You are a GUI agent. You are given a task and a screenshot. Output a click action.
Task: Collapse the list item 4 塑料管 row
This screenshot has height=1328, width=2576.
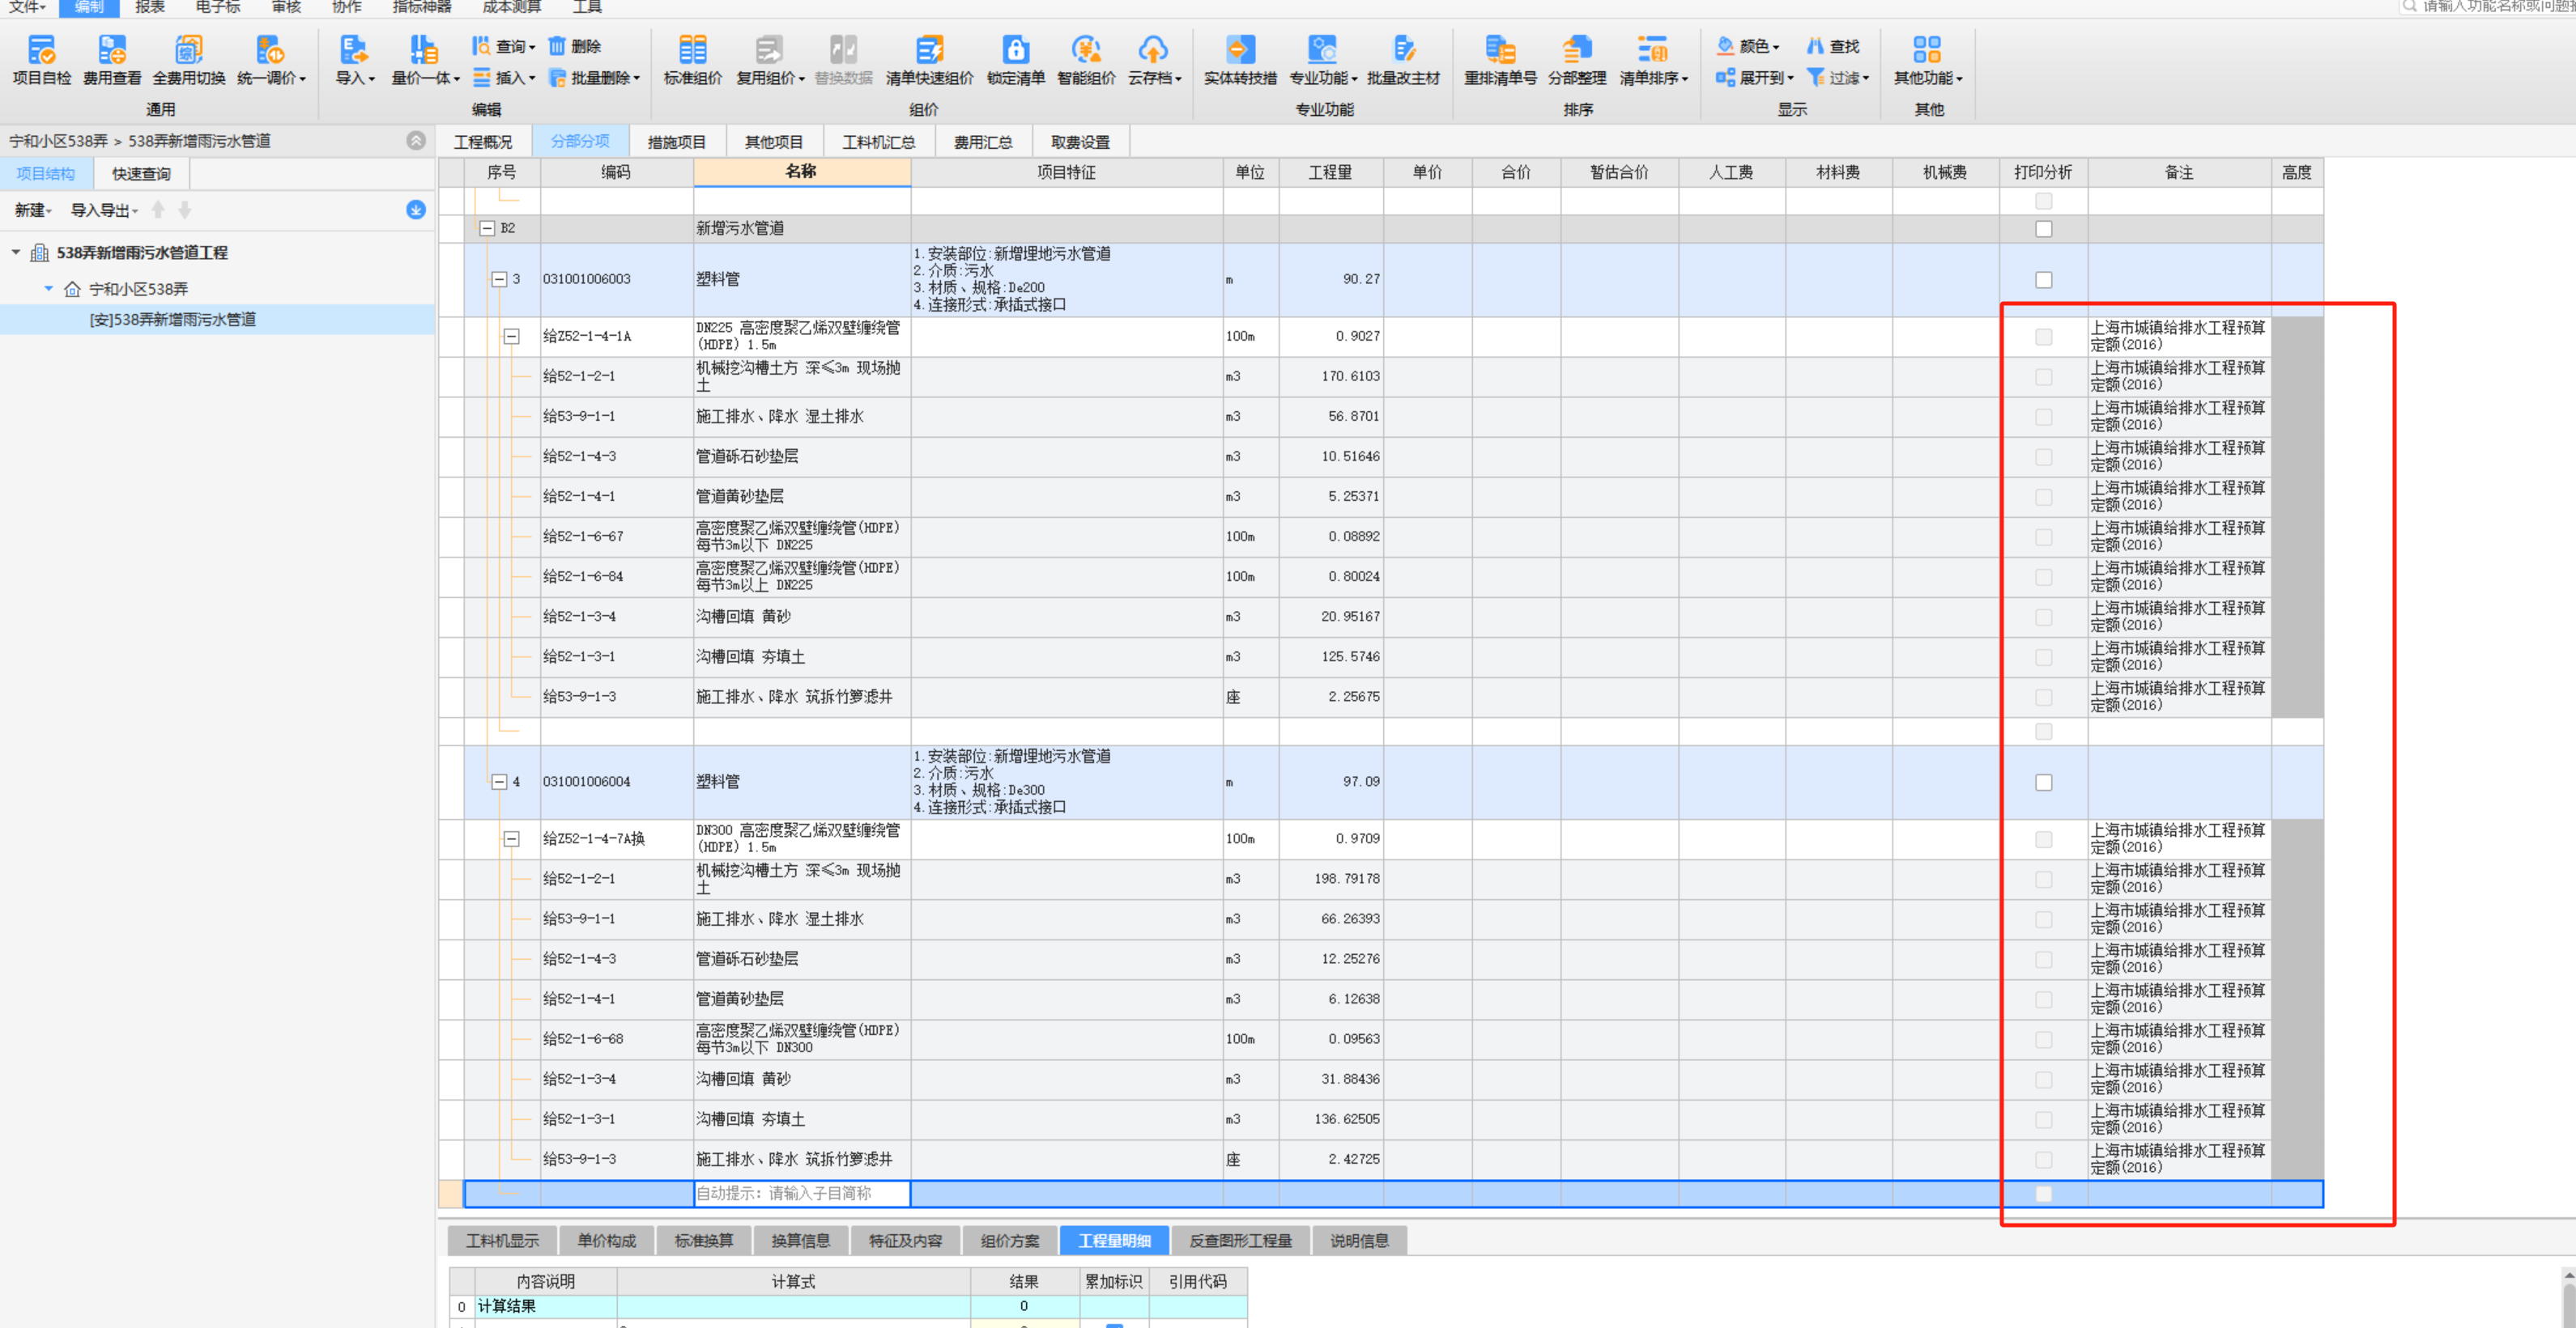499,783
